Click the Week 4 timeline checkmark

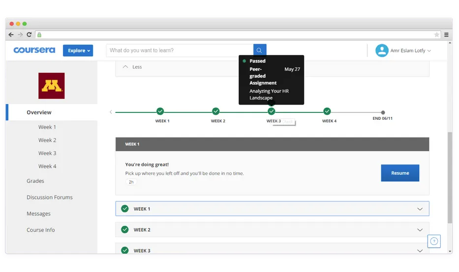[327, 111]
